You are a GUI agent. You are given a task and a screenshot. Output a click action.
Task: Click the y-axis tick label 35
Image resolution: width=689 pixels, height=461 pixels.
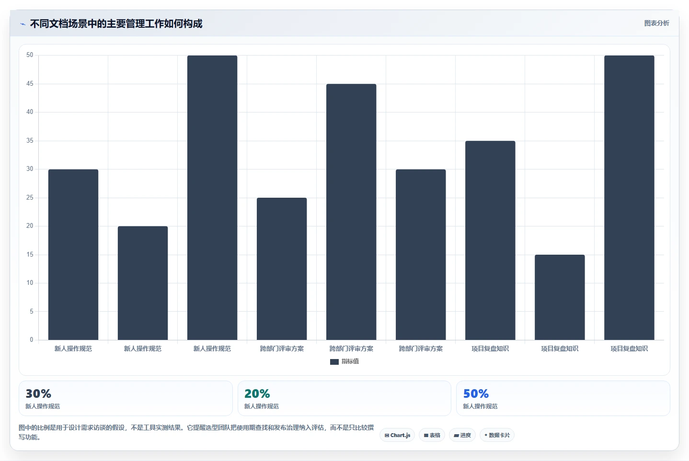click(x=30, y=141)
